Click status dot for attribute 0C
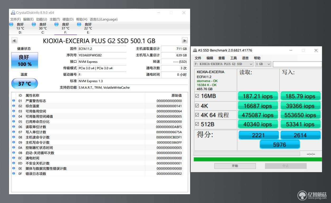Image resolution: width=331 pixels, height=203 pixels. point(14,158)
